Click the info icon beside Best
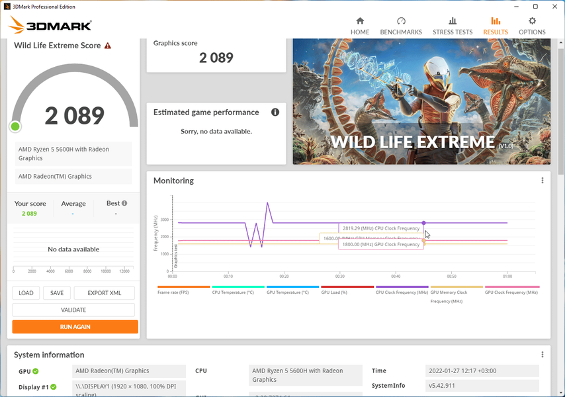Screen dimensions: 565x397 pyautogui.click(x=124, y=203)
